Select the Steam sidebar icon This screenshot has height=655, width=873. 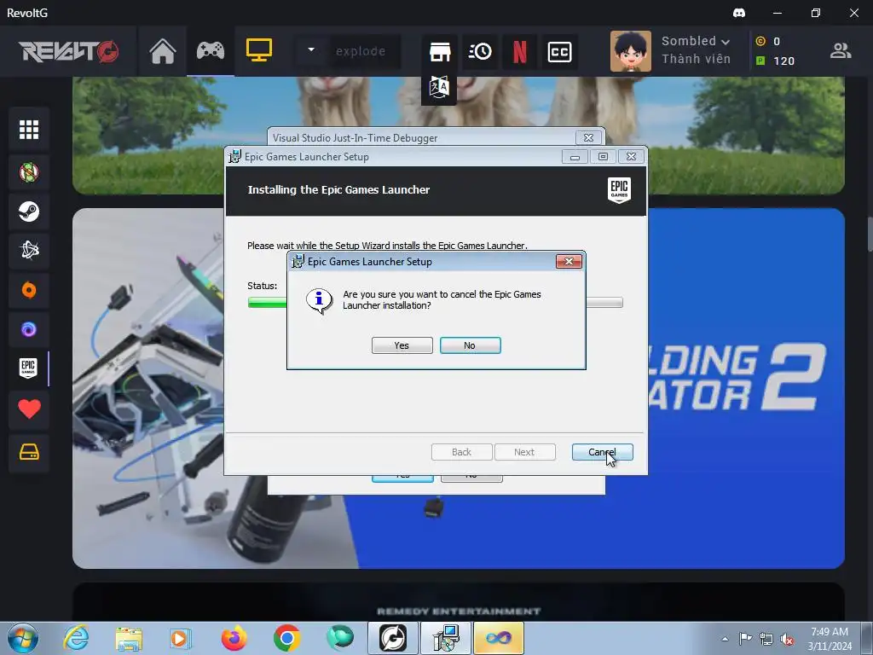tap(29, 212)
